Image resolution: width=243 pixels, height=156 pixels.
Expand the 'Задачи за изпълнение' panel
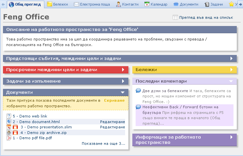pyautogui.click(x=123, y=81)
